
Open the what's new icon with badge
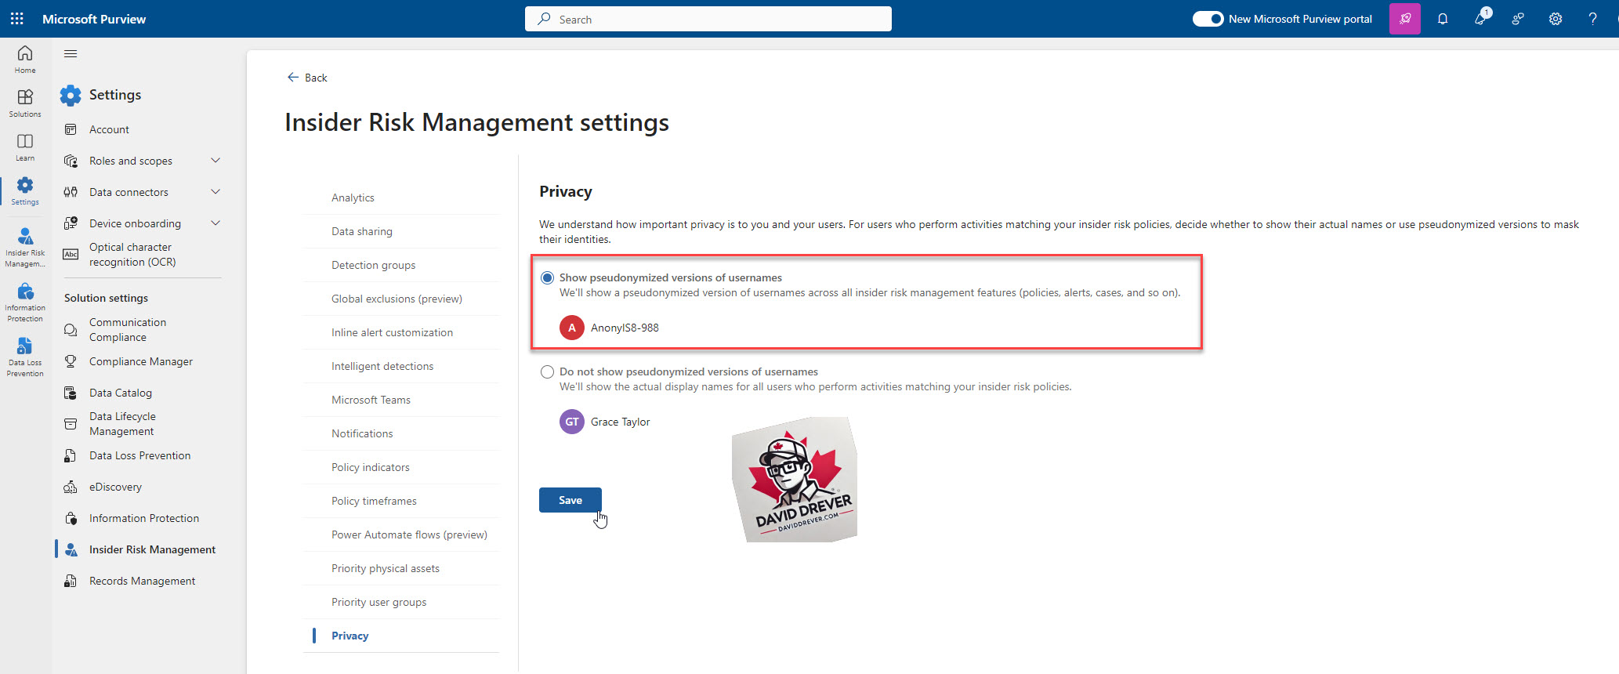pos(1480,19)
